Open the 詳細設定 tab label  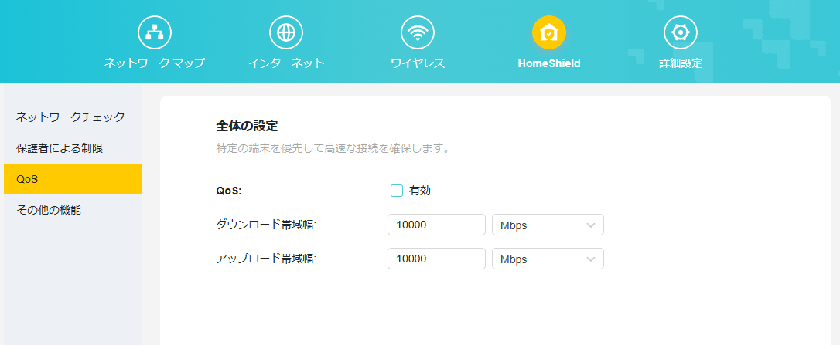[x=681, y=63]
